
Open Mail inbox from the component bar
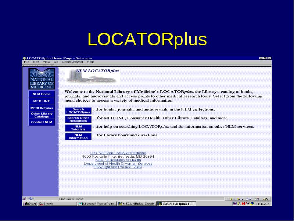point(240,199)
